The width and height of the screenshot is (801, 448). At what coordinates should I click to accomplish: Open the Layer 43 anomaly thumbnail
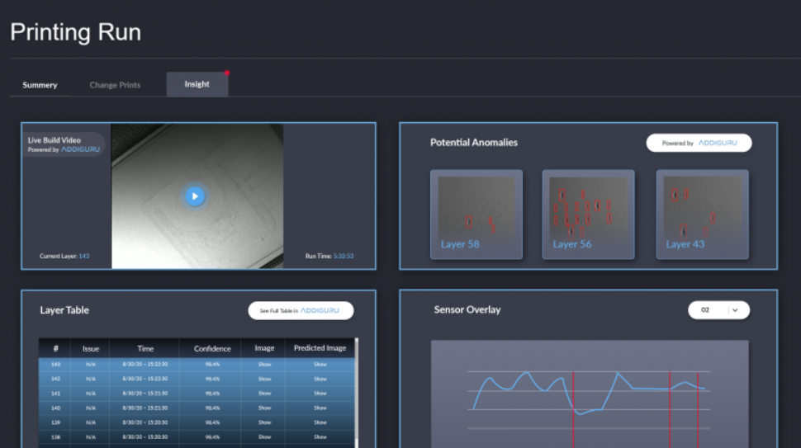click(702, 215)
